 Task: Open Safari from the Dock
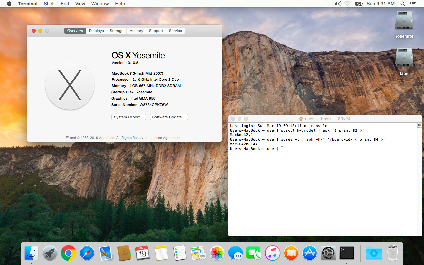coord(87,253)
